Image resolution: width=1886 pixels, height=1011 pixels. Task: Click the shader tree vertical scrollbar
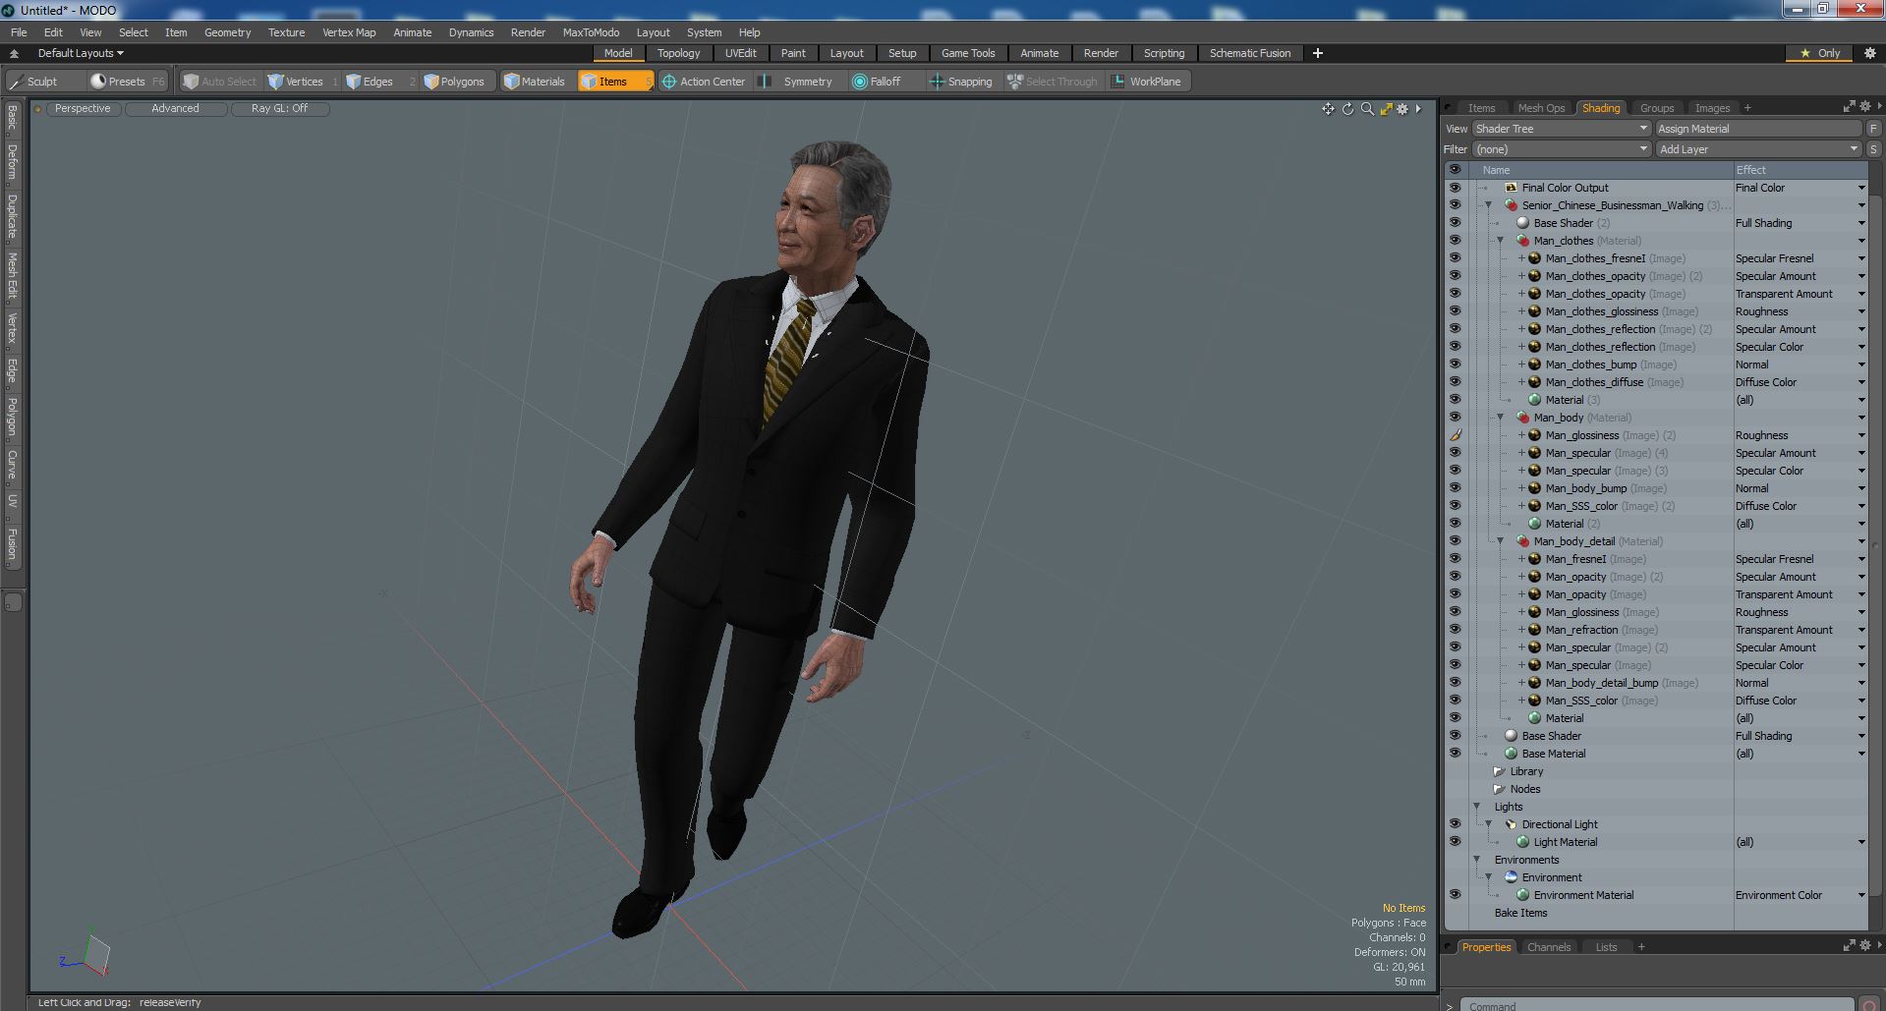[x=1875, y=545]
